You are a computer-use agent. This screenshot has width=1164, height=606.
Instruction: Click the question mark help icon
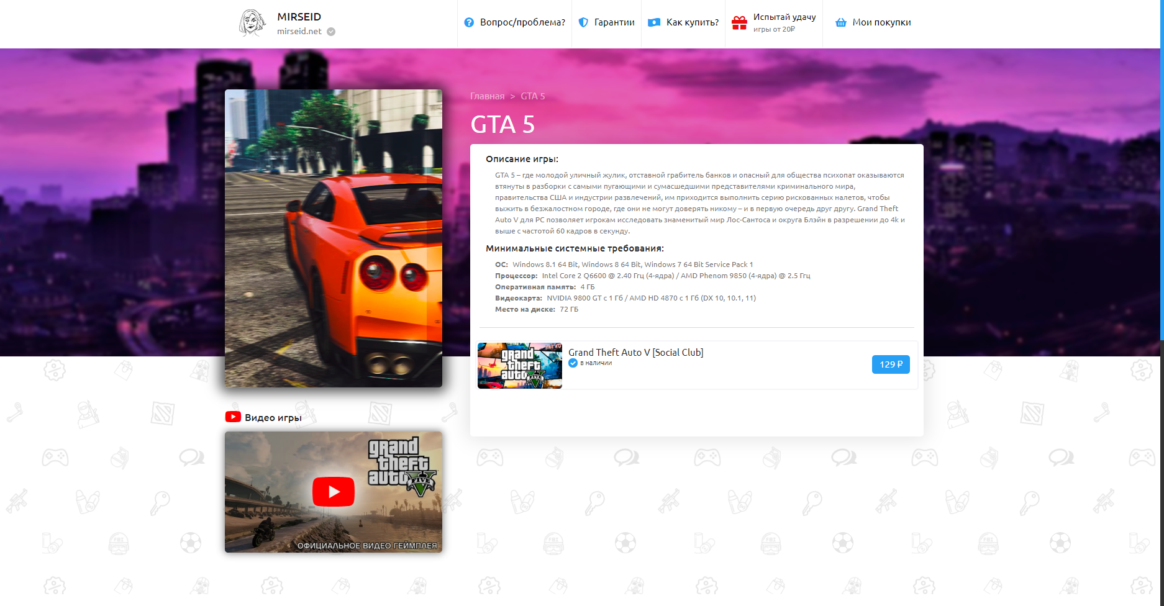click(x=469, y=22)
